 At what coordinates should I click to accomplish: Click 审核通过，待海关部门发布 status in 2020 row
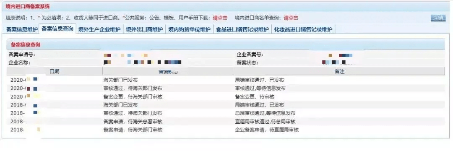133,89
